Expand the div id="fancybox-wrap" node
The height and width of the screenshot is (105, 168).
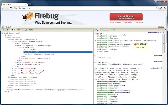click(9, 86)
